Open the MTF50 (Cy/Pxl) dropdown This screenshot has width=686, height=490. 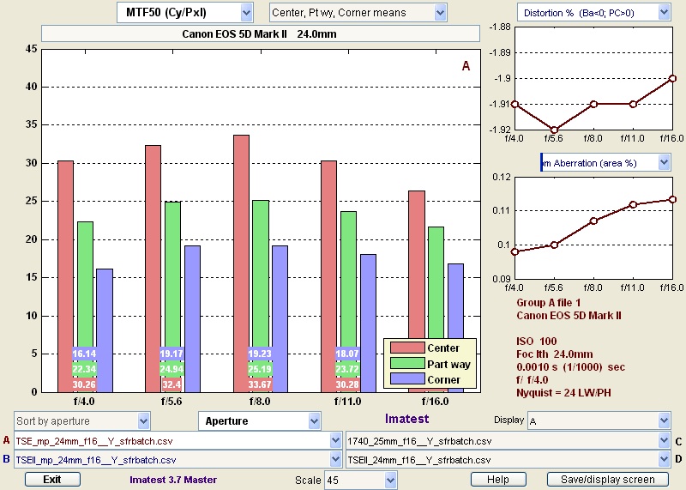(184, 12)
